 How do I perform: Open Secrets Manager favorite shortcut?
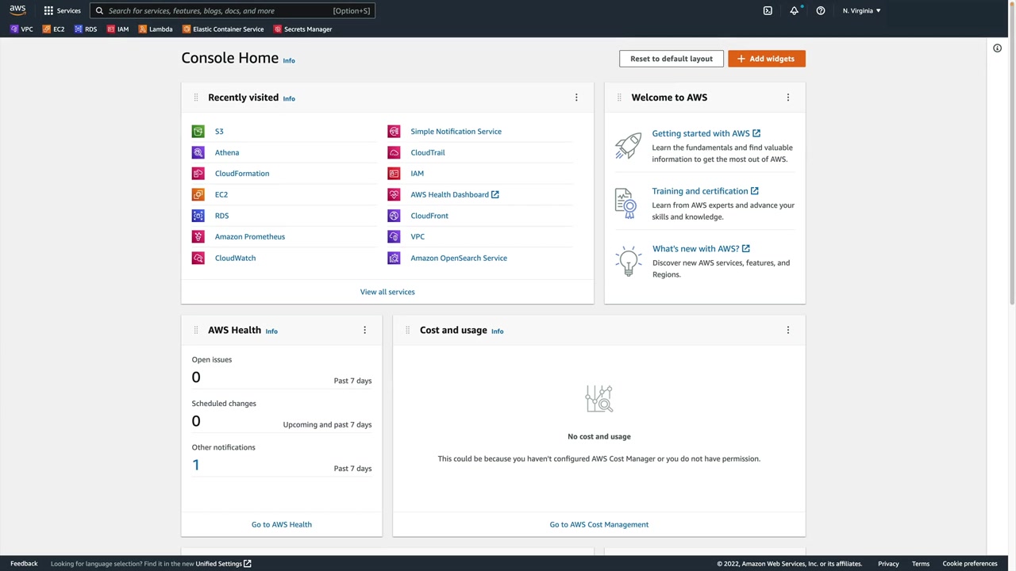[302, 29]
